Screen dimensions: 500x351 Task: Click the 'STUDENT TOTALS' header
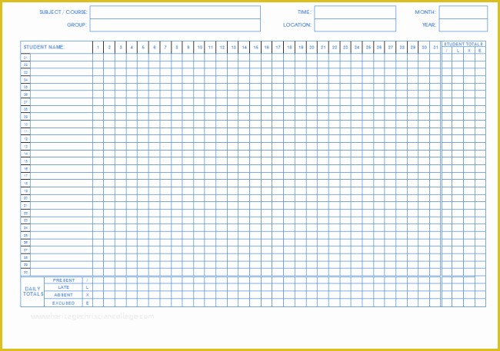tap(464, 44)
